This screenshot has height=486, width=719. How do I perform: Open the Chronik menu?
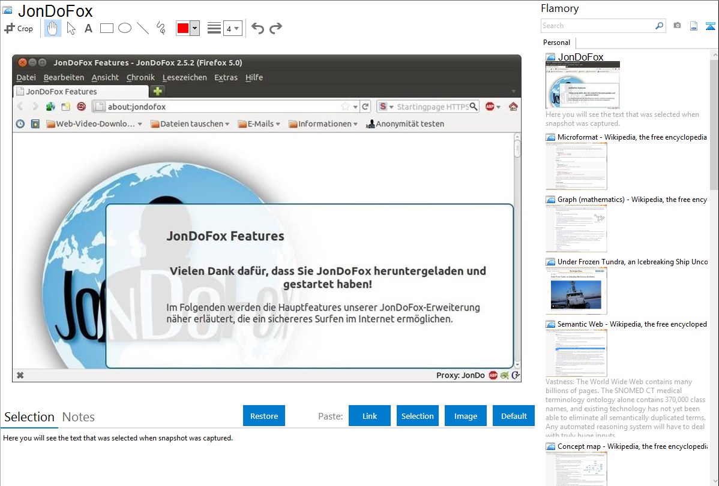[140, 77]
